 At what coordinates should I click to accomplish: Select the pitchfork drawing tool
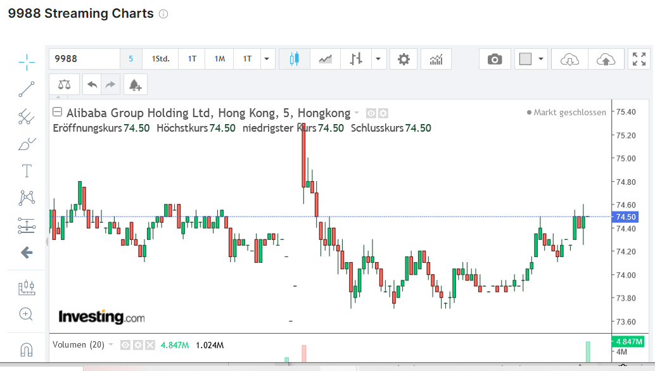pyautogui.click(x=27, y=117)
